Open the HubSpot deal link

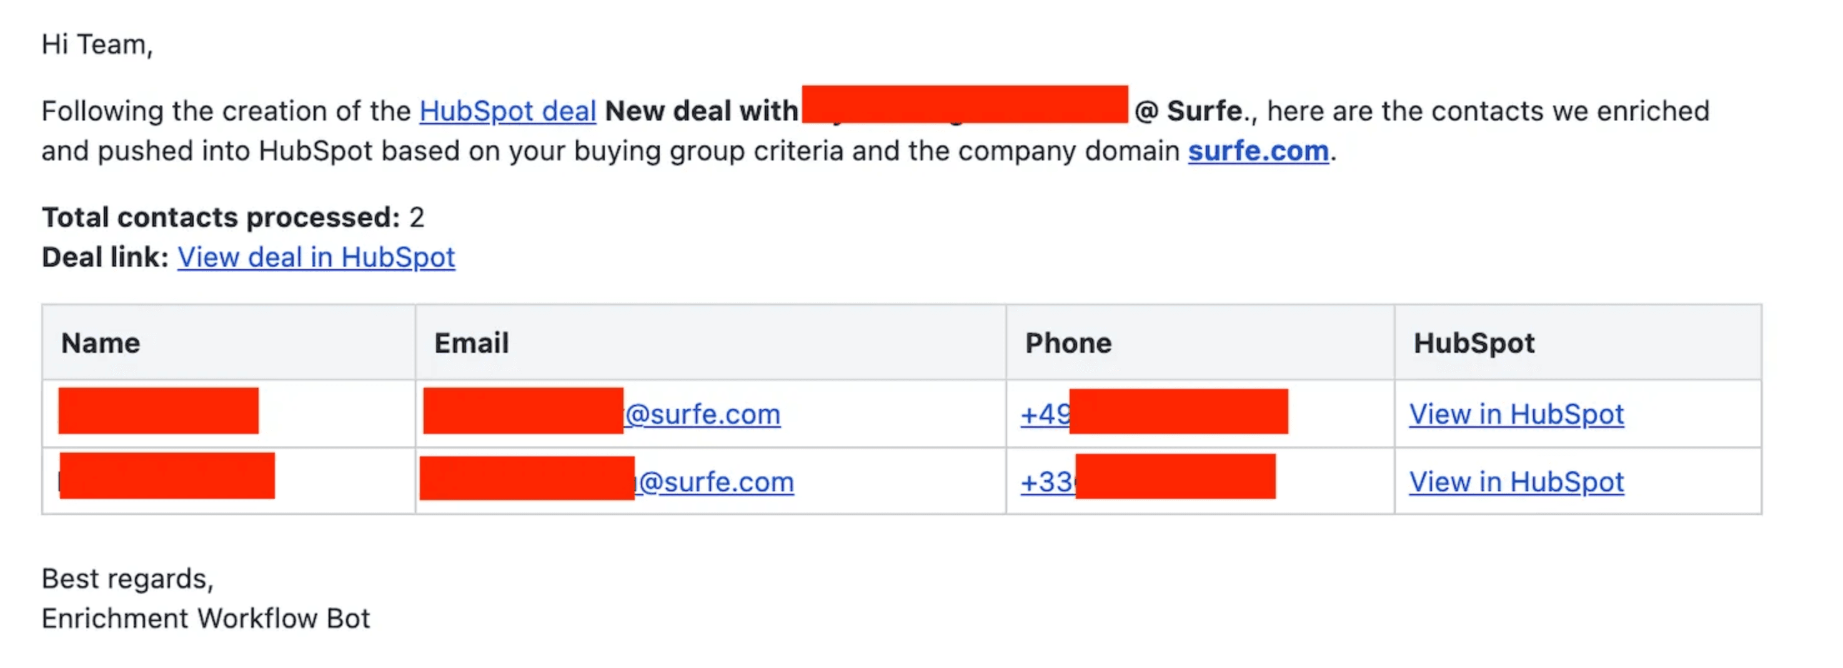pos(507,111)
